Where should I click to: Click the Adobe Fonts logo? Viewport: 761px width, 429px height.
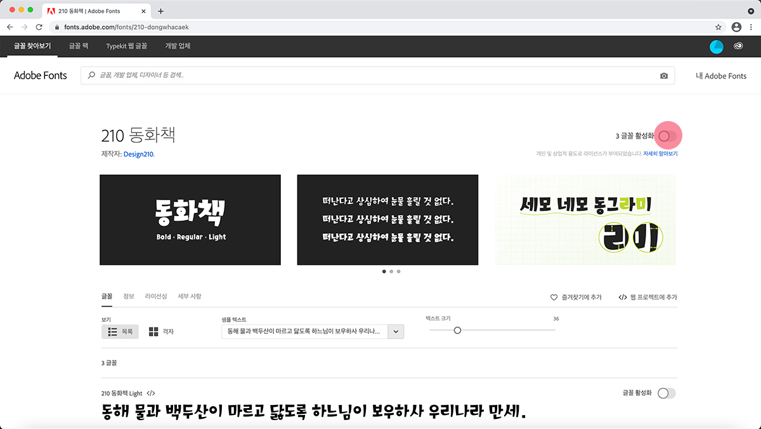click(x=41, y=75)
